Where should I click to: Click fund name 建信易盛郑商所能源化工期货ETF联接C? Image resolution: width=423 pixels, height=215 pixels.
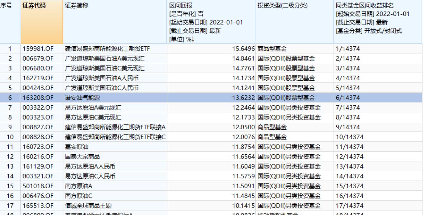[x=115, y=137]
